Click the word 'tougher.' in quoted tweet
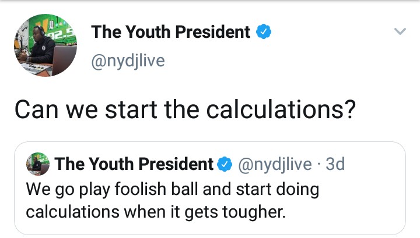420x238 pixels. [254, 213]
